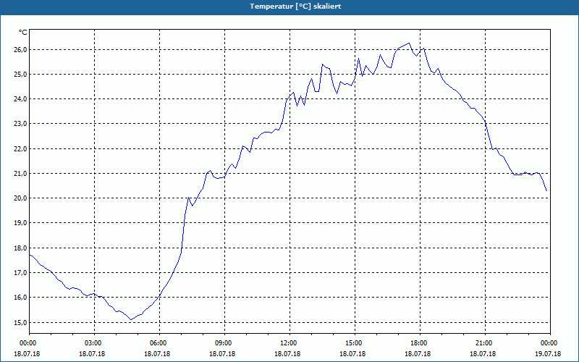The width and height of the screenshot is (579, 362).
Task: Click the 15:00 time axis label
Action: click(355, 343)
